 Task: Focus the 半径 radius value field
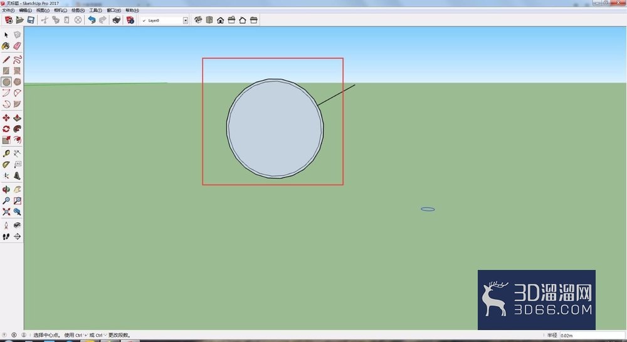click(x=593, y=335)
